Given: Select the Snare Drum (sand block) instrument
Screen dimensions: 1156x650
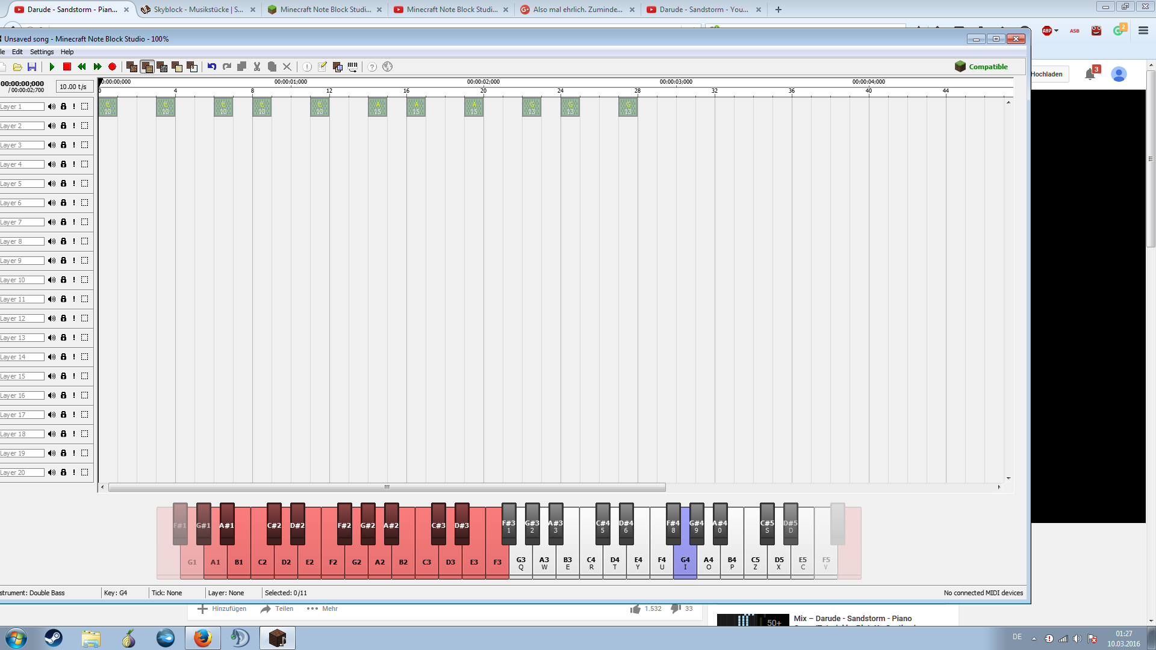Looking at the screenshot, I should click(x=177, y=67).
